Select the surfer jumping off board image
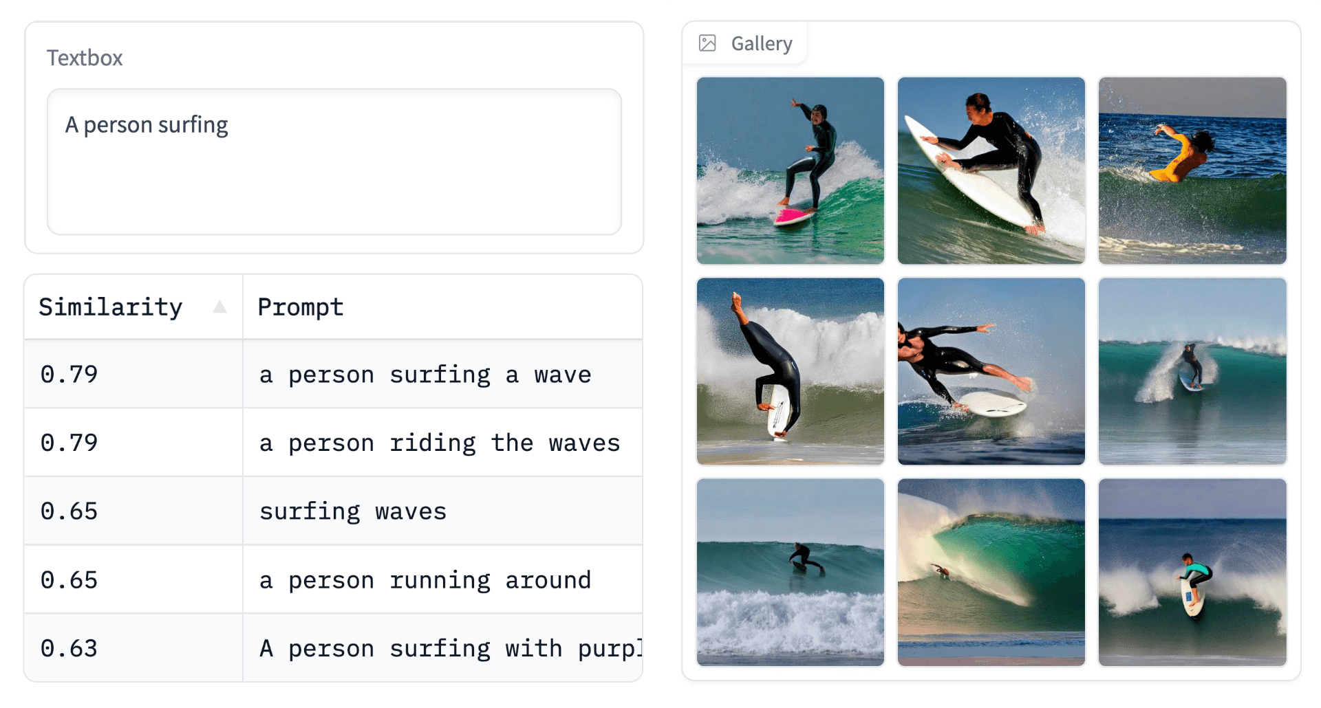This screenshot has height=708, width=1321. (991, 371)
